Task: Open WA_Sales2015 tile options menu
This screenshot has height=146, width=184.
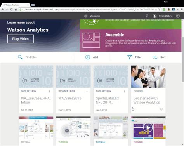Action: 87,91
